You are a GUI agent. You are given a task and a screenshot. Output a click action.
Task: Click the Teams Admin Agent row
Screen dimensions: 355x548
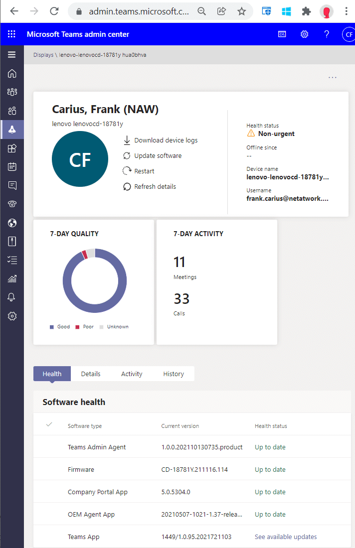192,447
